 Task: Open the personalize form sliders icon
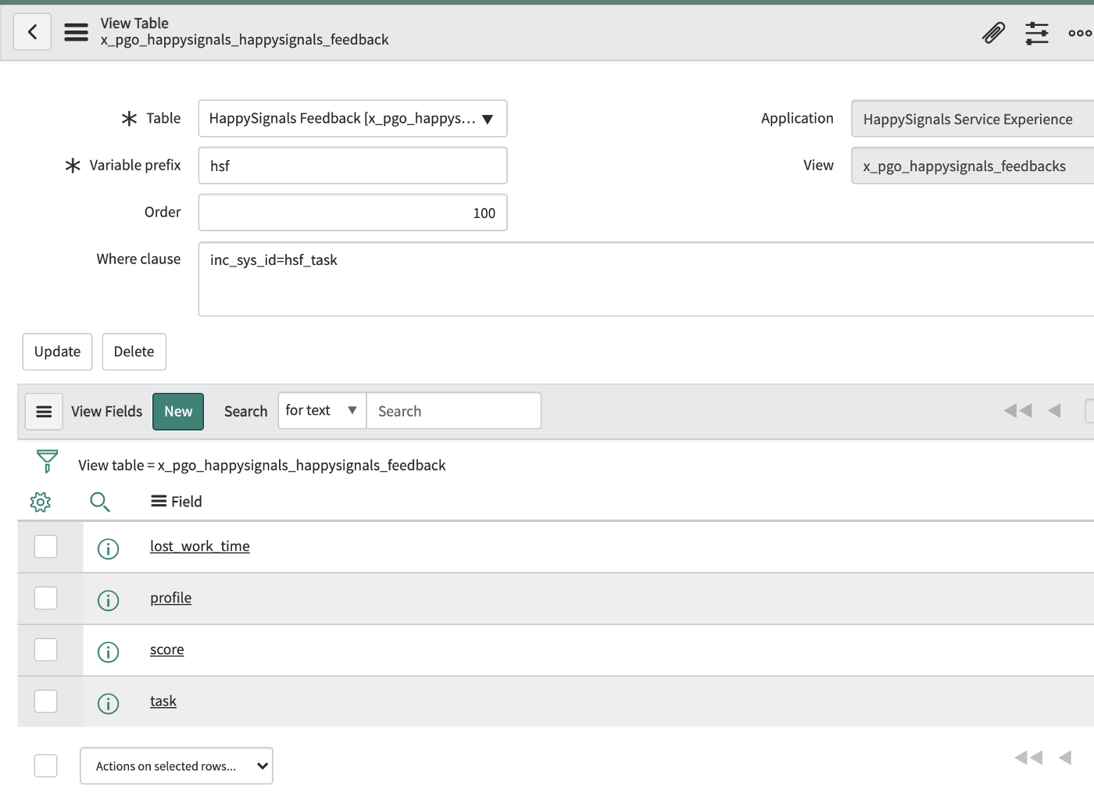click(1037, 33)
